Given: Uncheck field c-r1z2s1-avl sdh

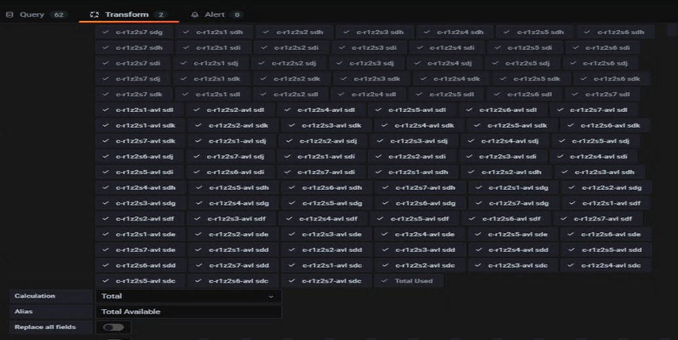Looking at the screenshot, I should coord(413,172).
